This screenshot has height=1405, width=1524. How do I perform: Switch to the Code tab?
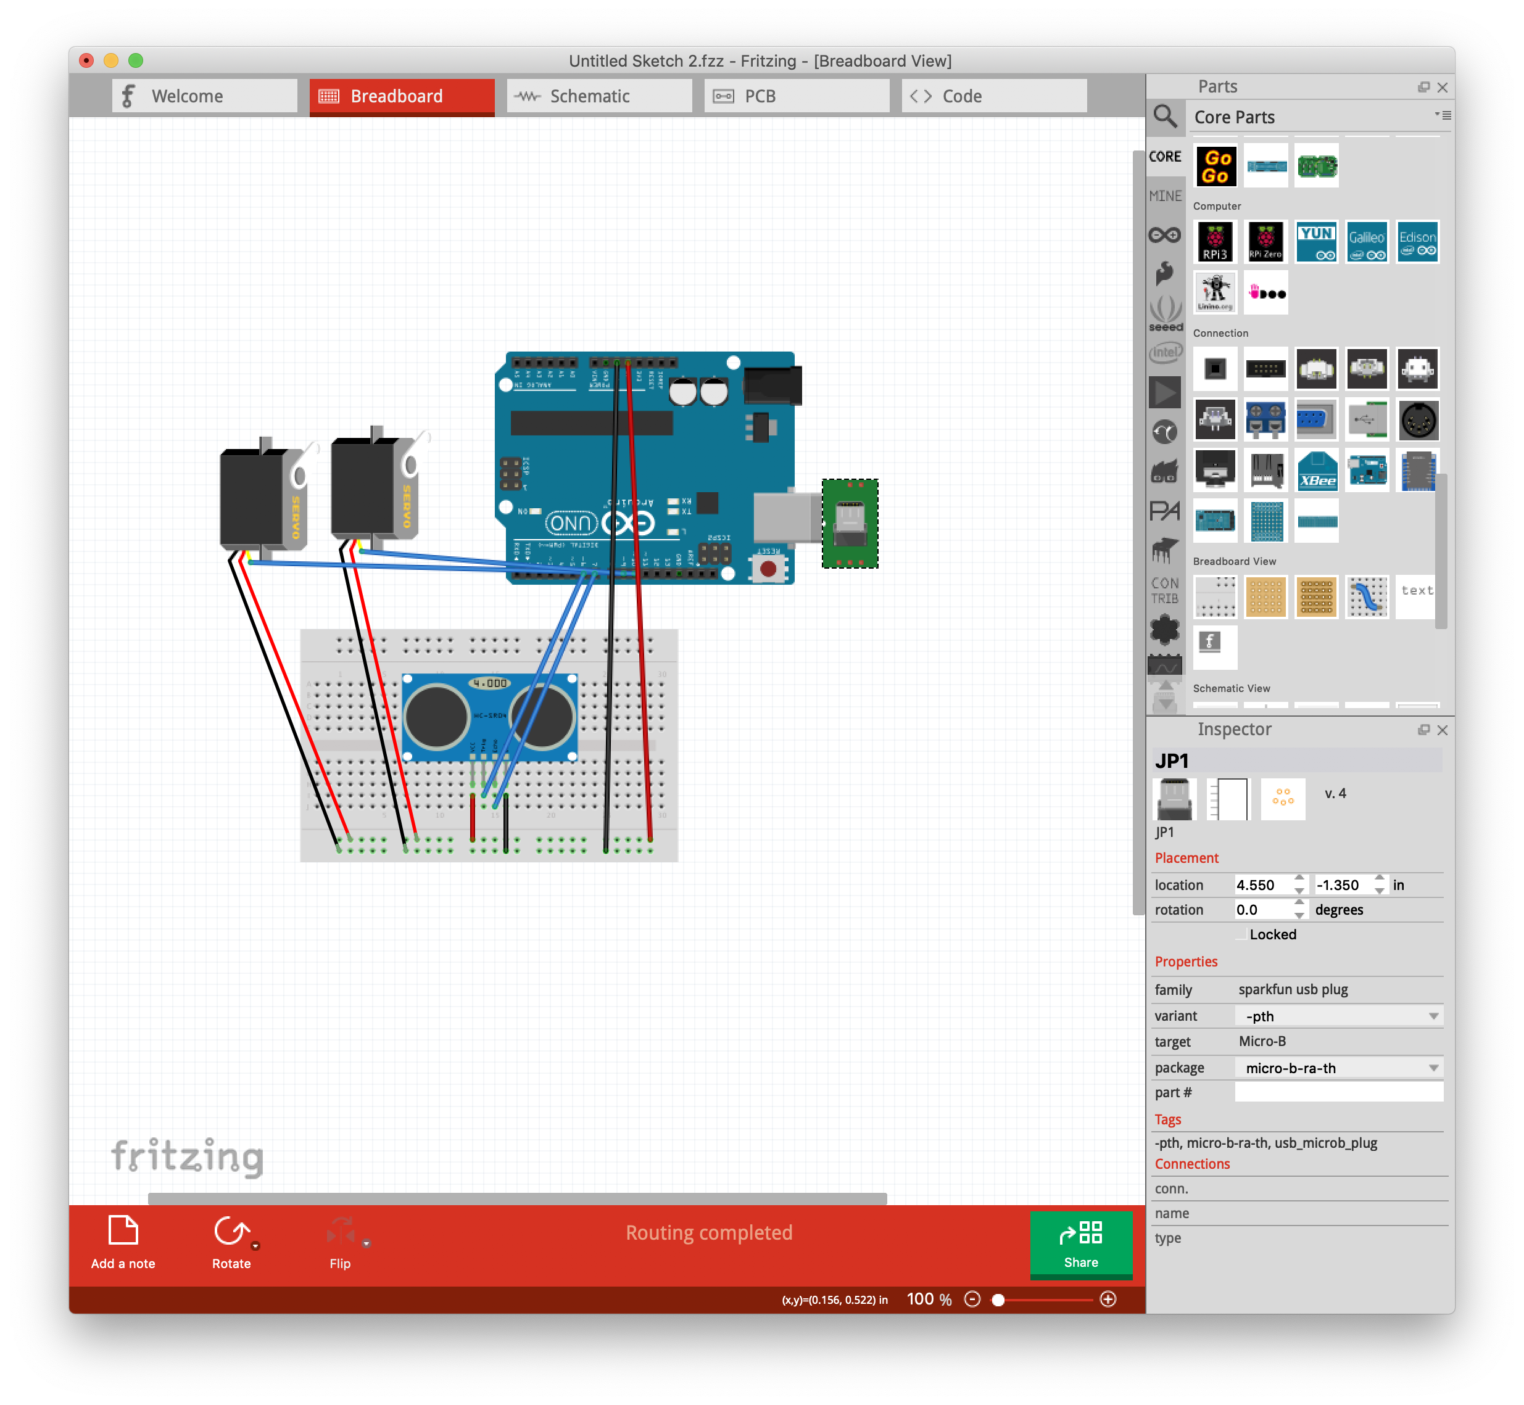pyautogui.click(x=994, y=96)
